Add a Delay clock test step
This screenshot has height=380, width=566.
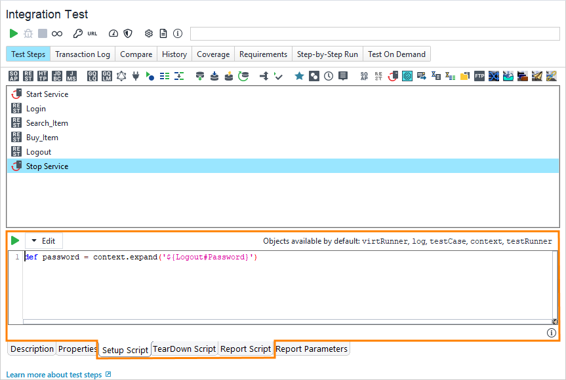coord(329,76)
